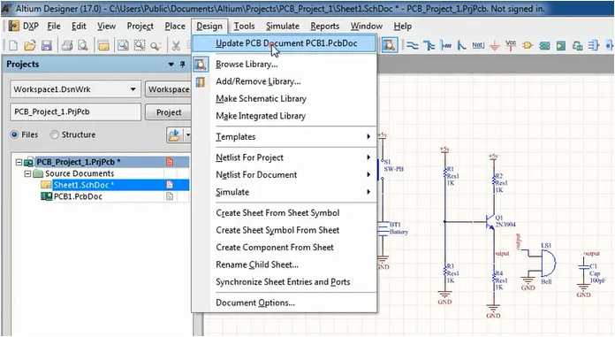
Task: Click the Browse Library menu icon
Action: tap(201, 64)
